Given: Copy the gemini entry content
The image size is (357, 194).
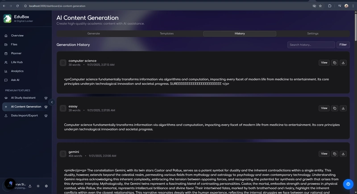Looking at the screenshot, I should tap(334, 154).
